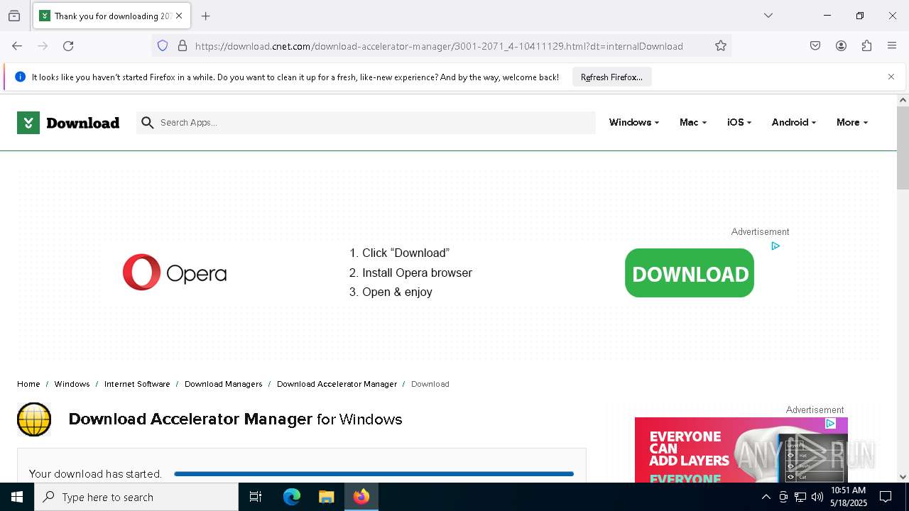
Task: Expand the Windows menu
Action: (x=633, y=122)
